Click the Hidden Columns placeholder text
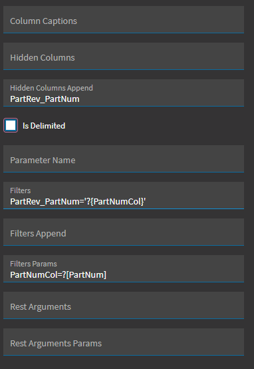 point(43,58)
